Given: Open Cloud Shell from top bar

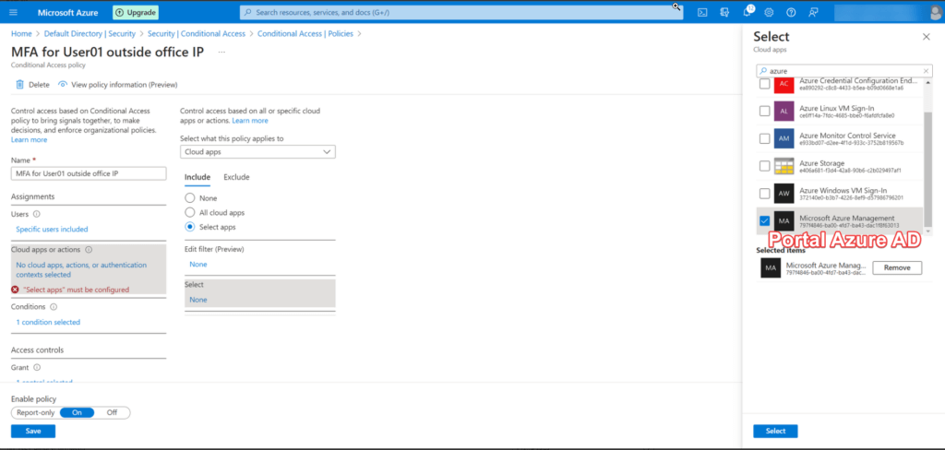Looking at the screenshot, I should (x=702, y=12).
